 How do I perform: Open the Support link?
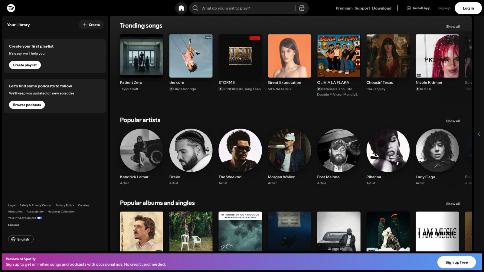point(362,8)
